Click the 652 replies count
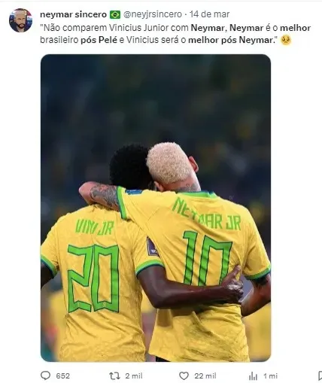Screen dimensions: 322x383 [x=62, y=375]
